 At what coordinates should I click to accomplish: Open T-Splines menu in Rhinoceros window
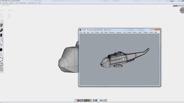coord(145,32)
